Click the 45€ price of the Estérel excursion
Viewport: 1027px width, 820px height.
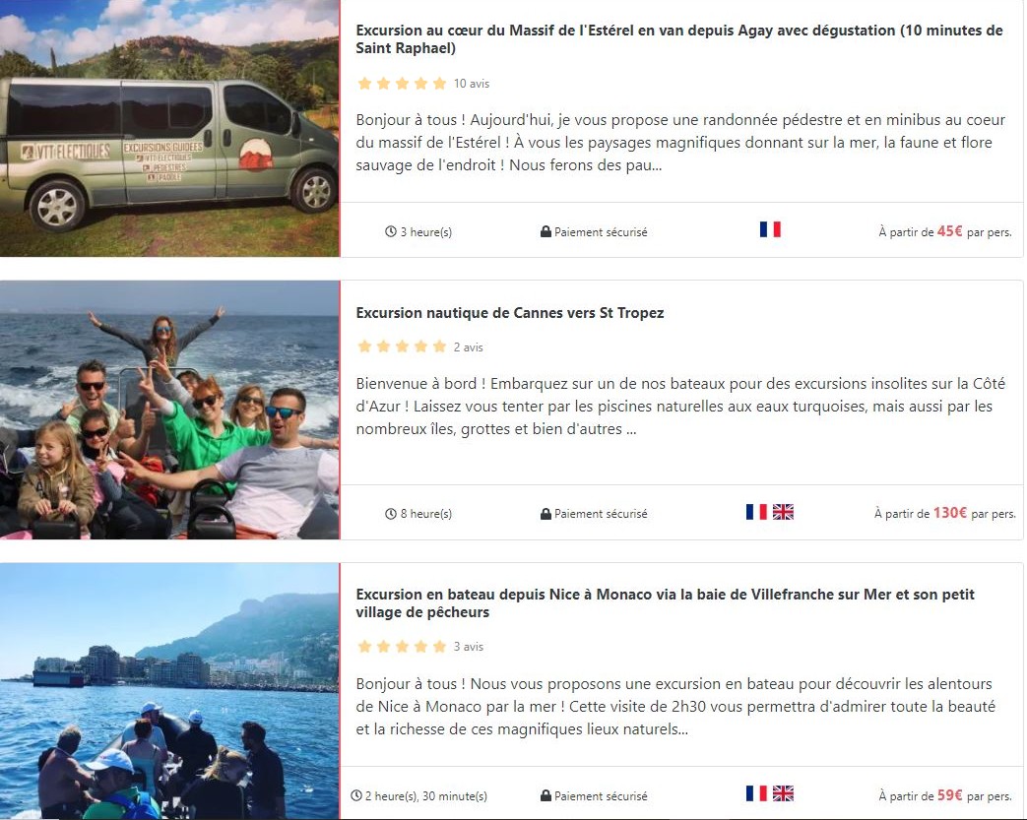click(950, 231)
